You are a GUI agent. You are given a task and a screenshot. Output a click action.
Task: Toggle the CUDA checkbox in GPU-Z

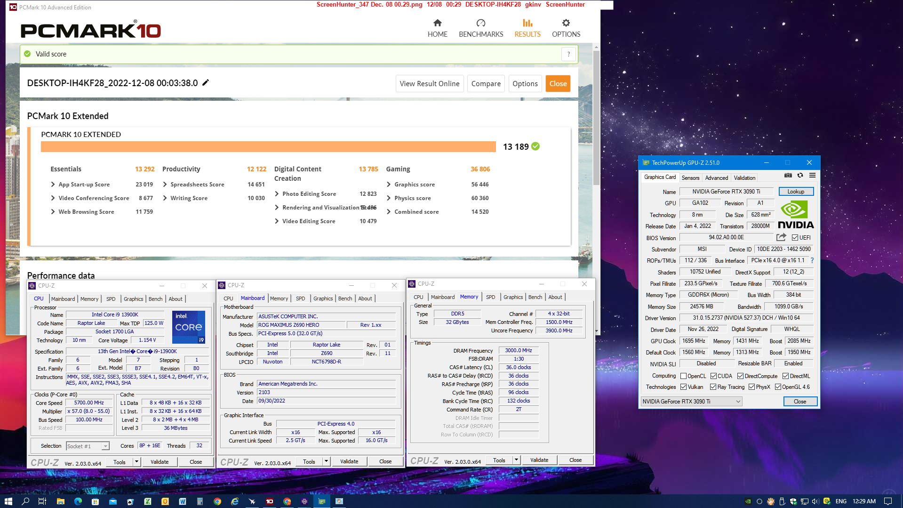point(713,376)
